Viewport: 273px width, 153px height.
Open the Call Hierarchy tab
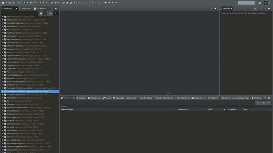pos(182,98)
